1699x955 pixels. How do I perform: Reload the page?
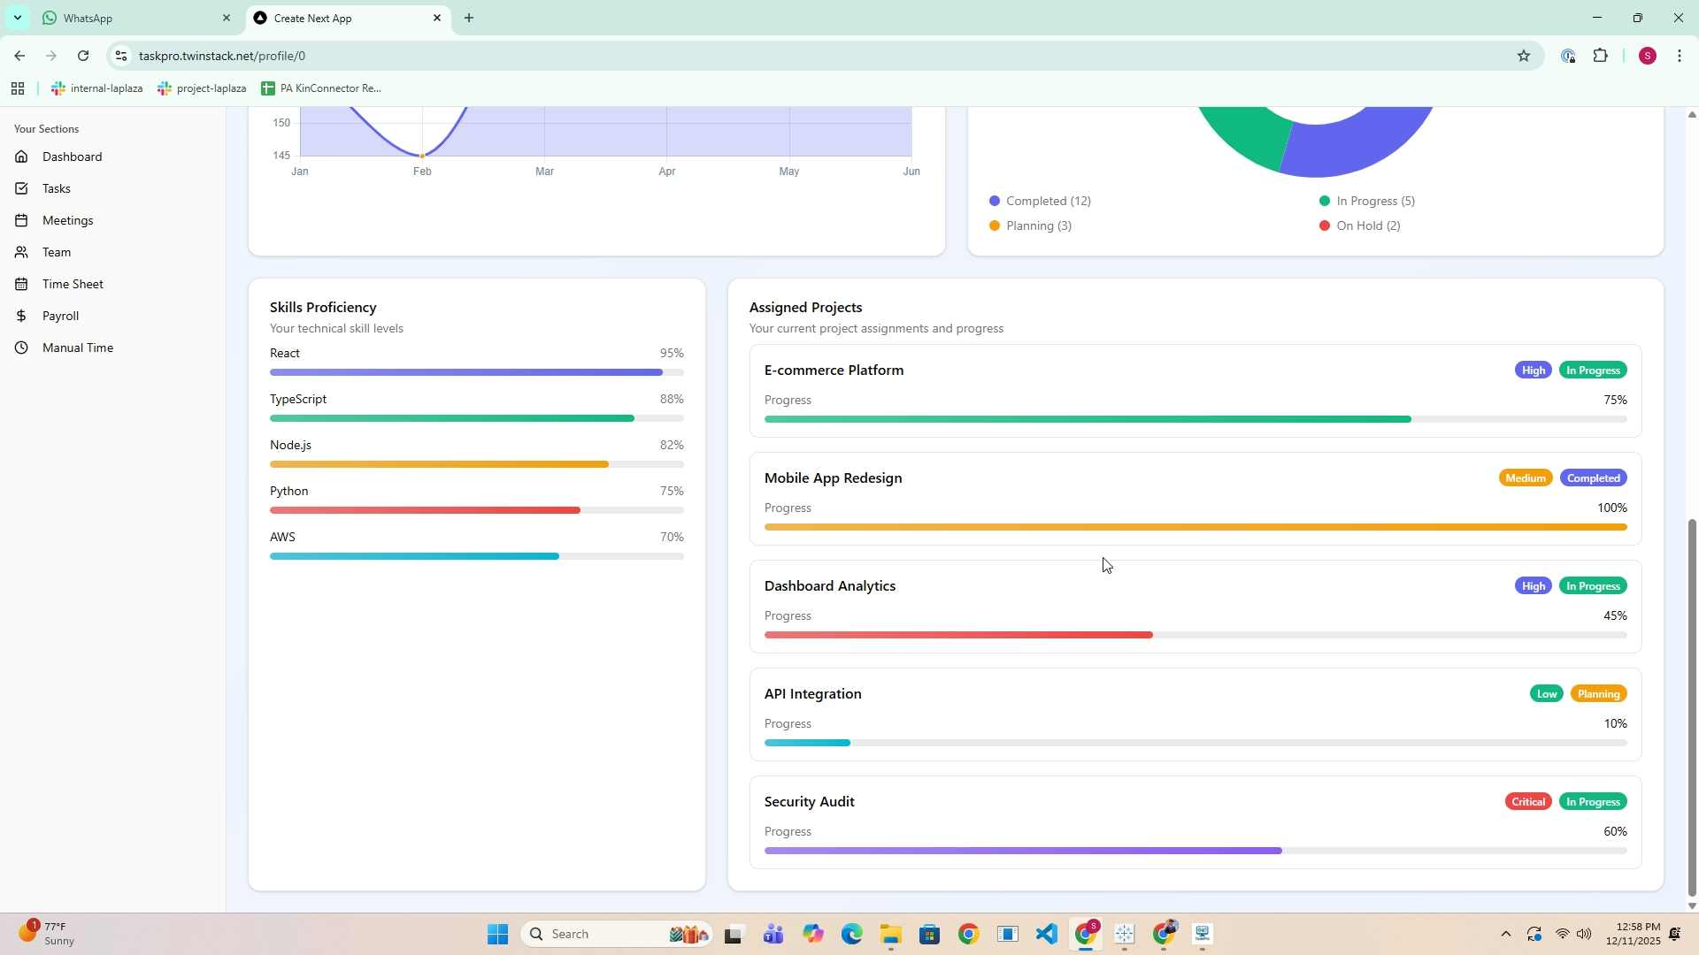pyautogui.click(x=83, y=56)
